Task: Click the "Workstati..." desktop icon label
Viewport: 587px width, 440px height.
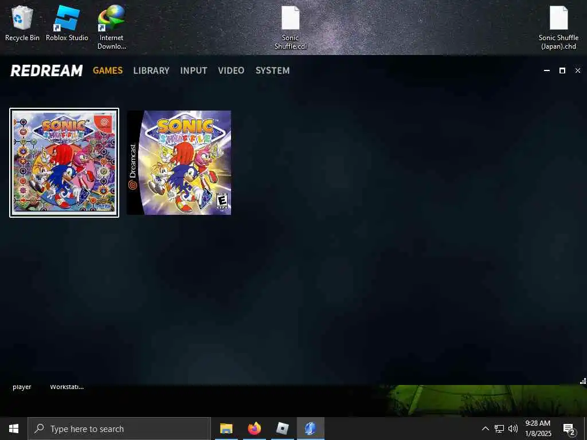Action: [67, 387]
